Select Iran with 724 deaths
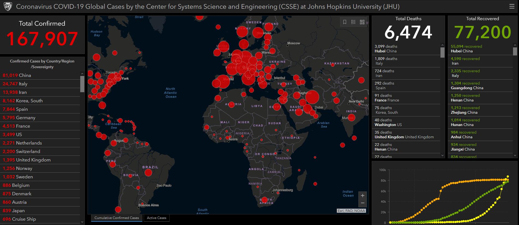Image resolution: width=519 pixels, height=225 pixels. [x=406, y=73]
